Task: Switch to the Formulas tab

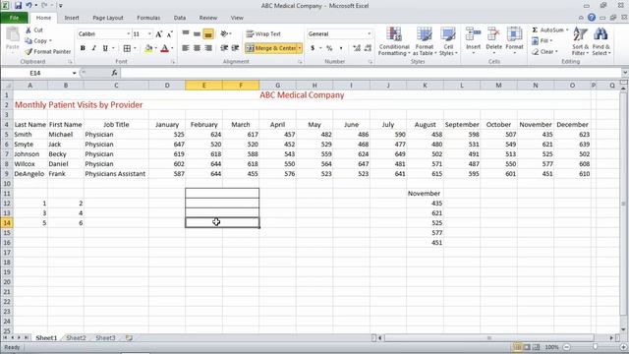Action: tap(148, 18)
